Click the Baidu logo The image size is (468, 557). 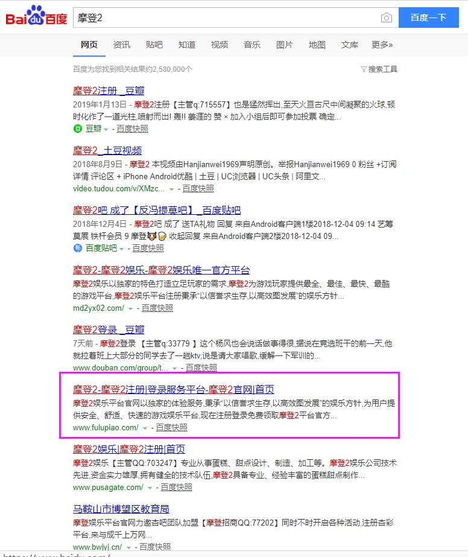[36, 16]
